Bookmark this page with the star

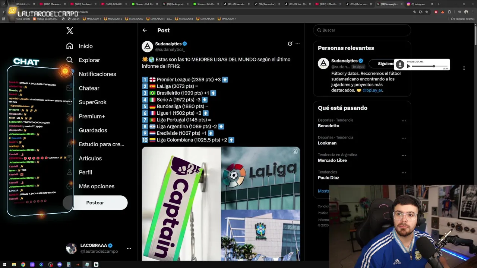tap(427, 12)
